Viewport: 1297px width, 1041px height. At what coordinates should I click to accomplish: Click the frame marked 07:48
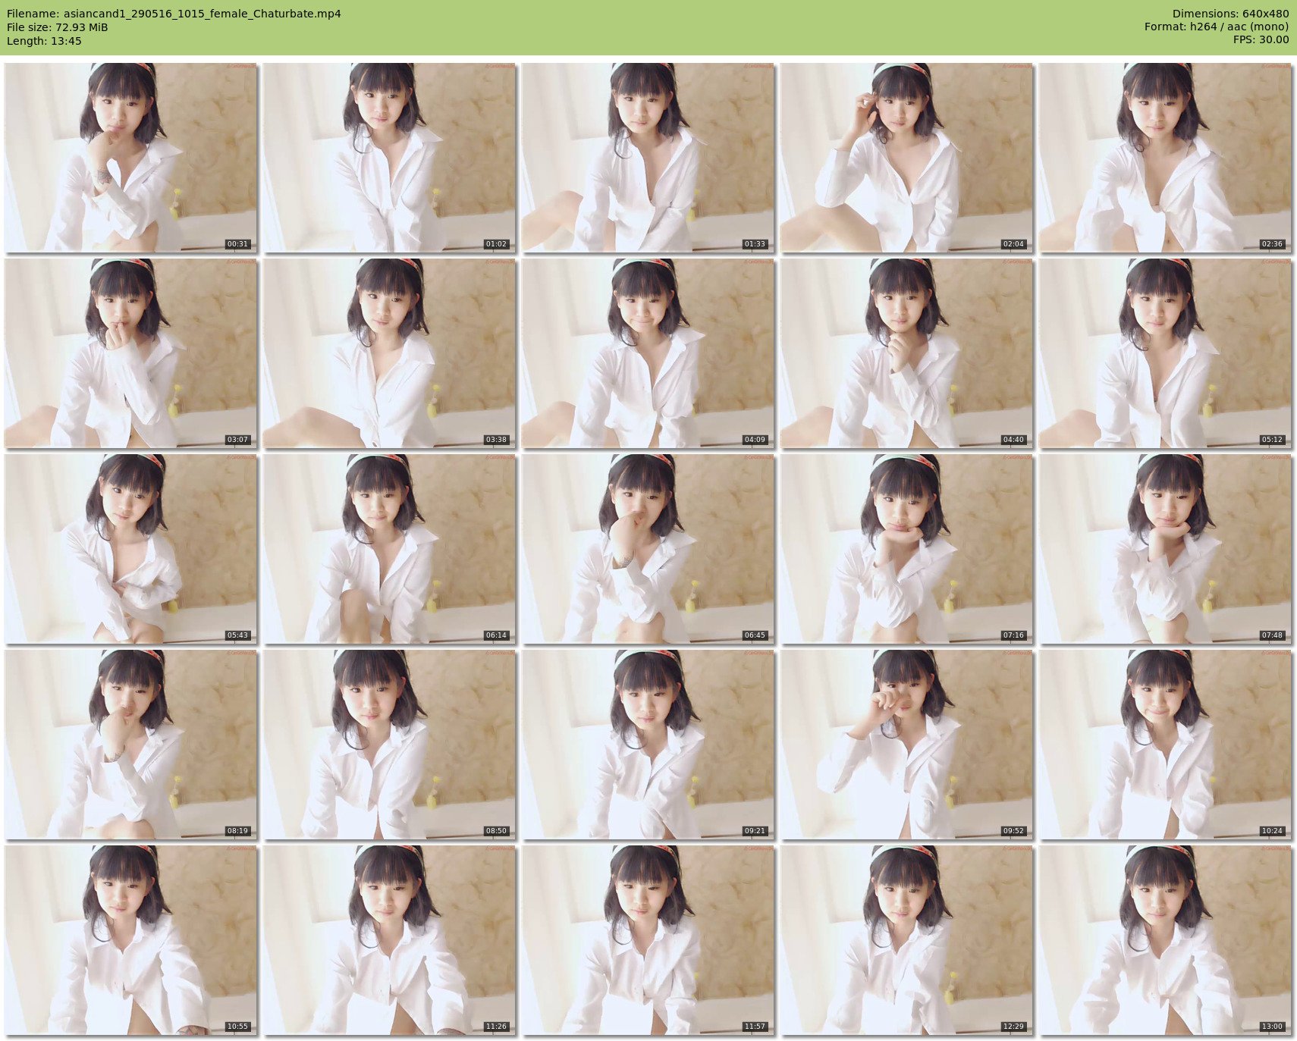1165,548
